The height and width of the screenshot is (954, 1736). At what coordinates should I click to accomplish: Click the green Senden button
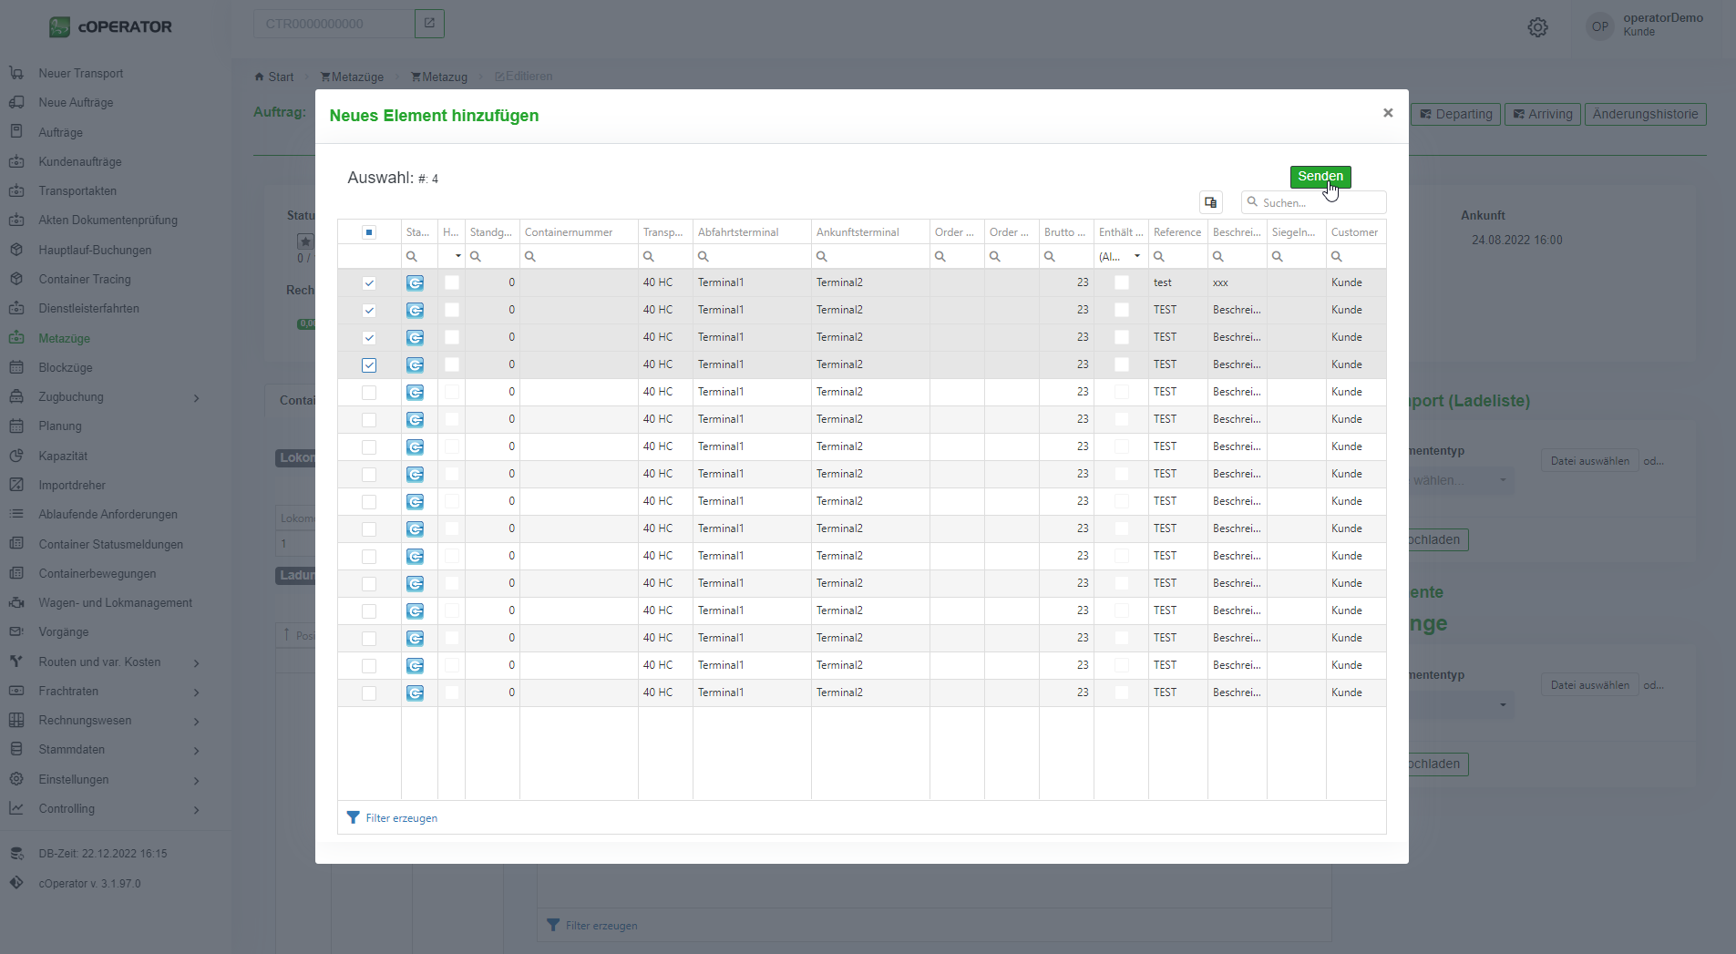(x=1320, y=176)
